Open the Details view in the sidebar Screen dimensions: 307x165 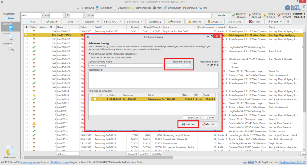coord(11,38)
